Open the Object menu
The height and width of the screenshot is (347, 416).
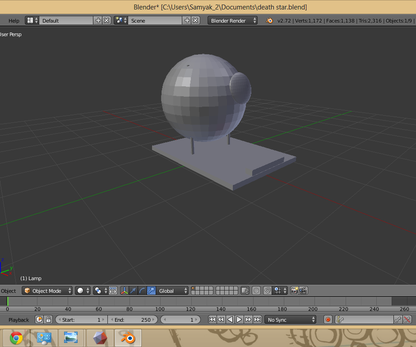click(x=8, y=291)
